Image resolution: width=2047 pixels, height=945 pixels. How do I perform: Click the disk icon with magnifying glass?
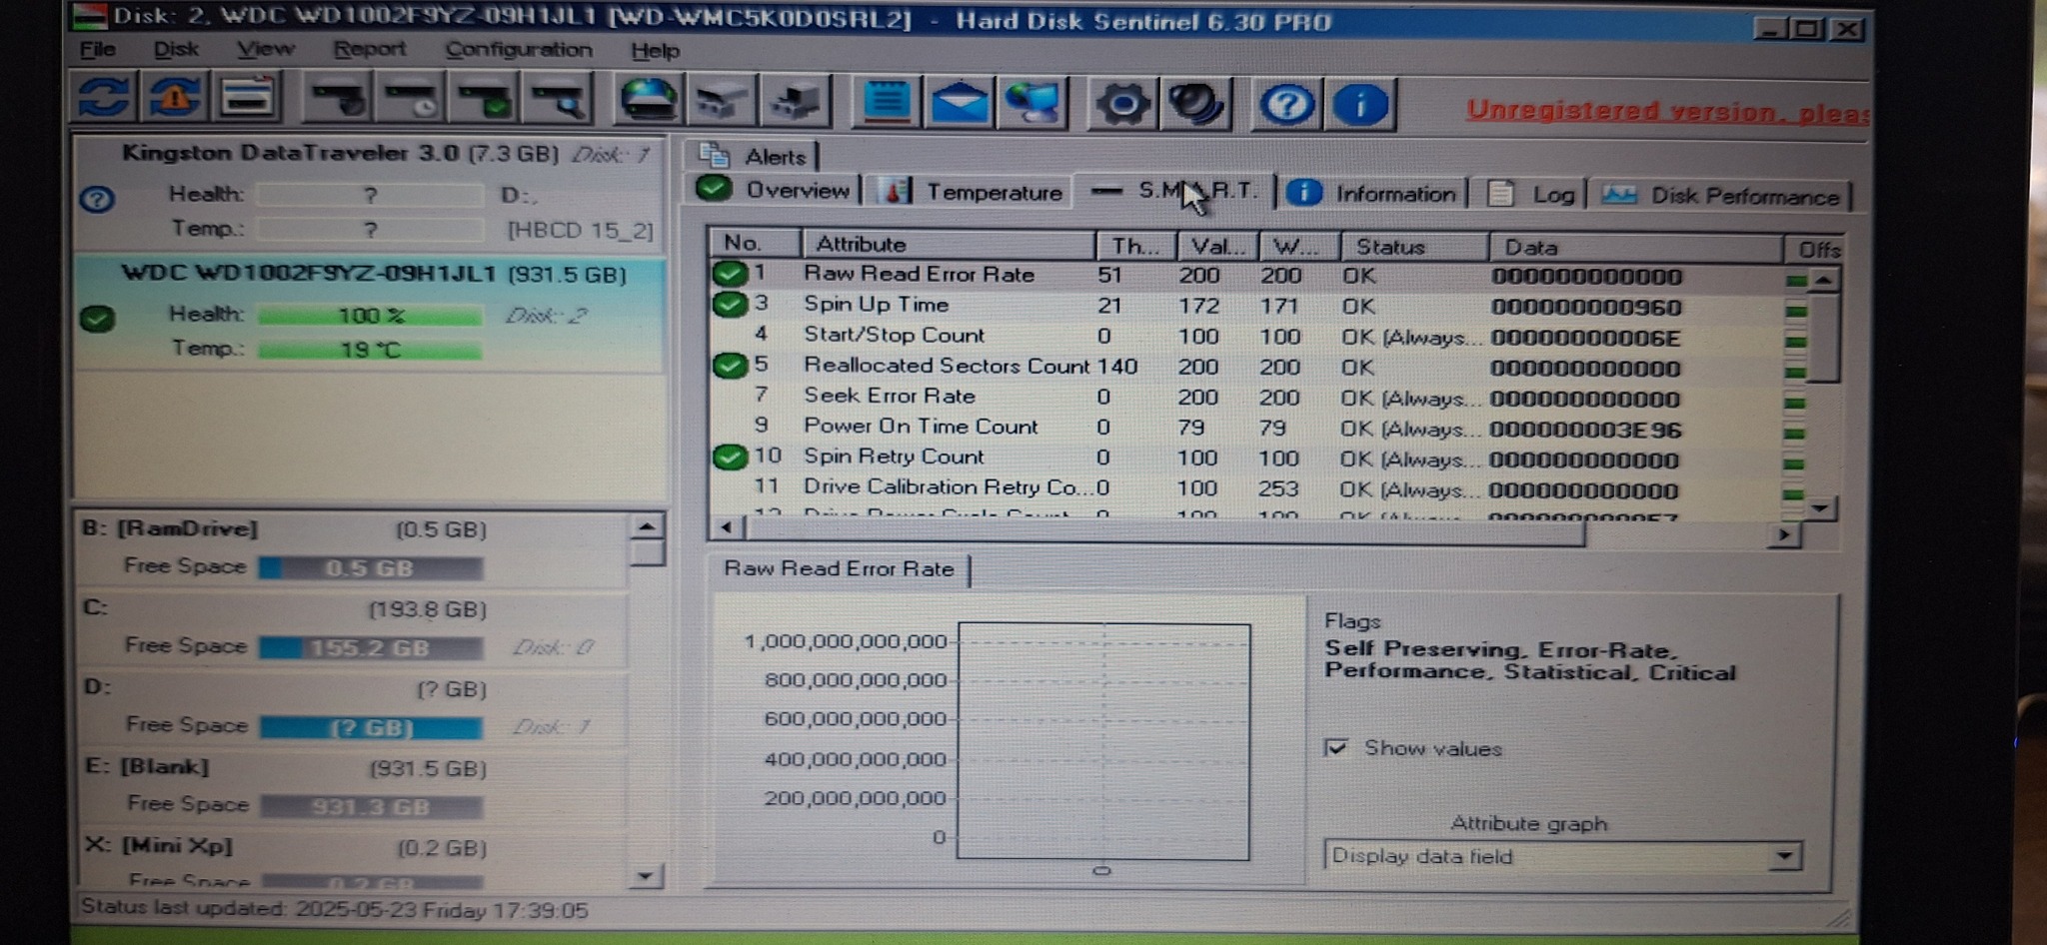pyautogui.click(x=557, y=100)
